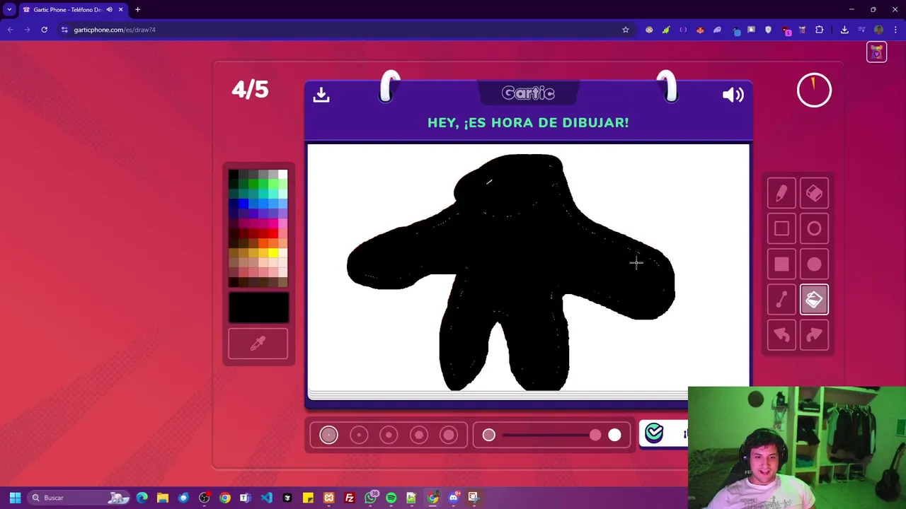The image size is (906, 509).
Task: Open XAMPP from the taskbar
Action: coord(329,498)
